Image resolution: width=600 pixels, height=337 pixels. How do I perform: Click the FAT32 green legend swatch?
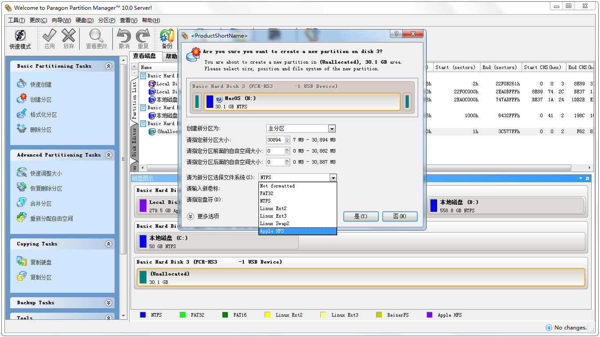183,315
